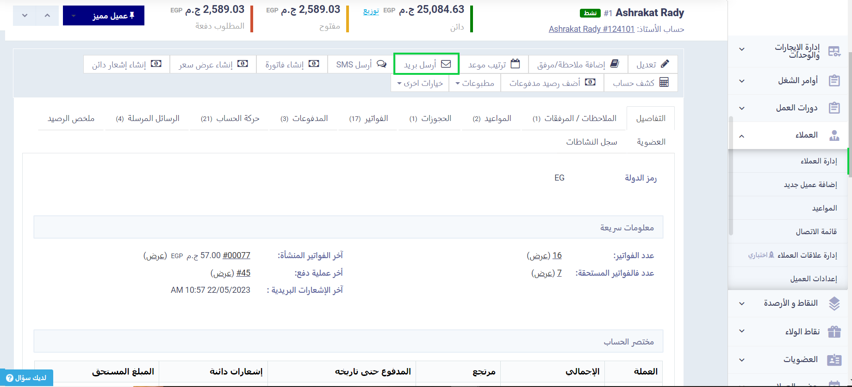Viewport: 852px width, 387px height.
Task: Click the أضف رصيد مدفوعات button
Action: (x=552, y=83)
